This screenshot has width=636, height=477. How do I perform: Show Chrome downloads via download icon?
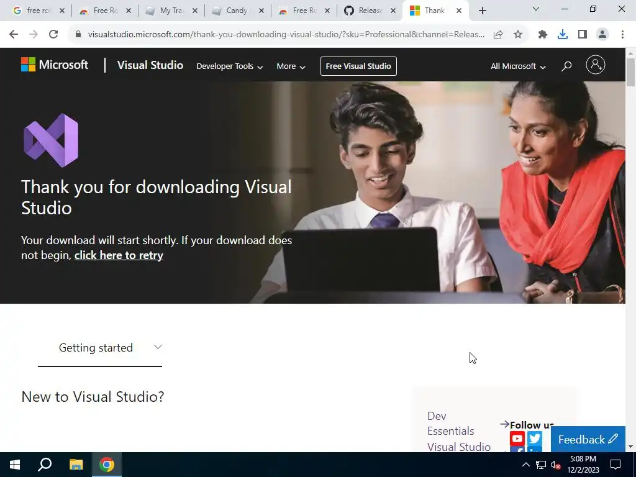(x=563, y=35)
